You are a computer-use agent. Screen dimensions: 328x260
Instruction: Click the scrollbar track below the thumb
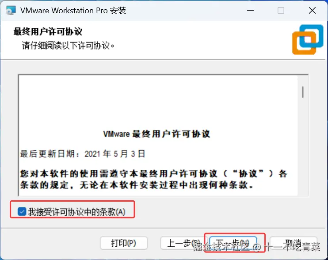point(303,146)
